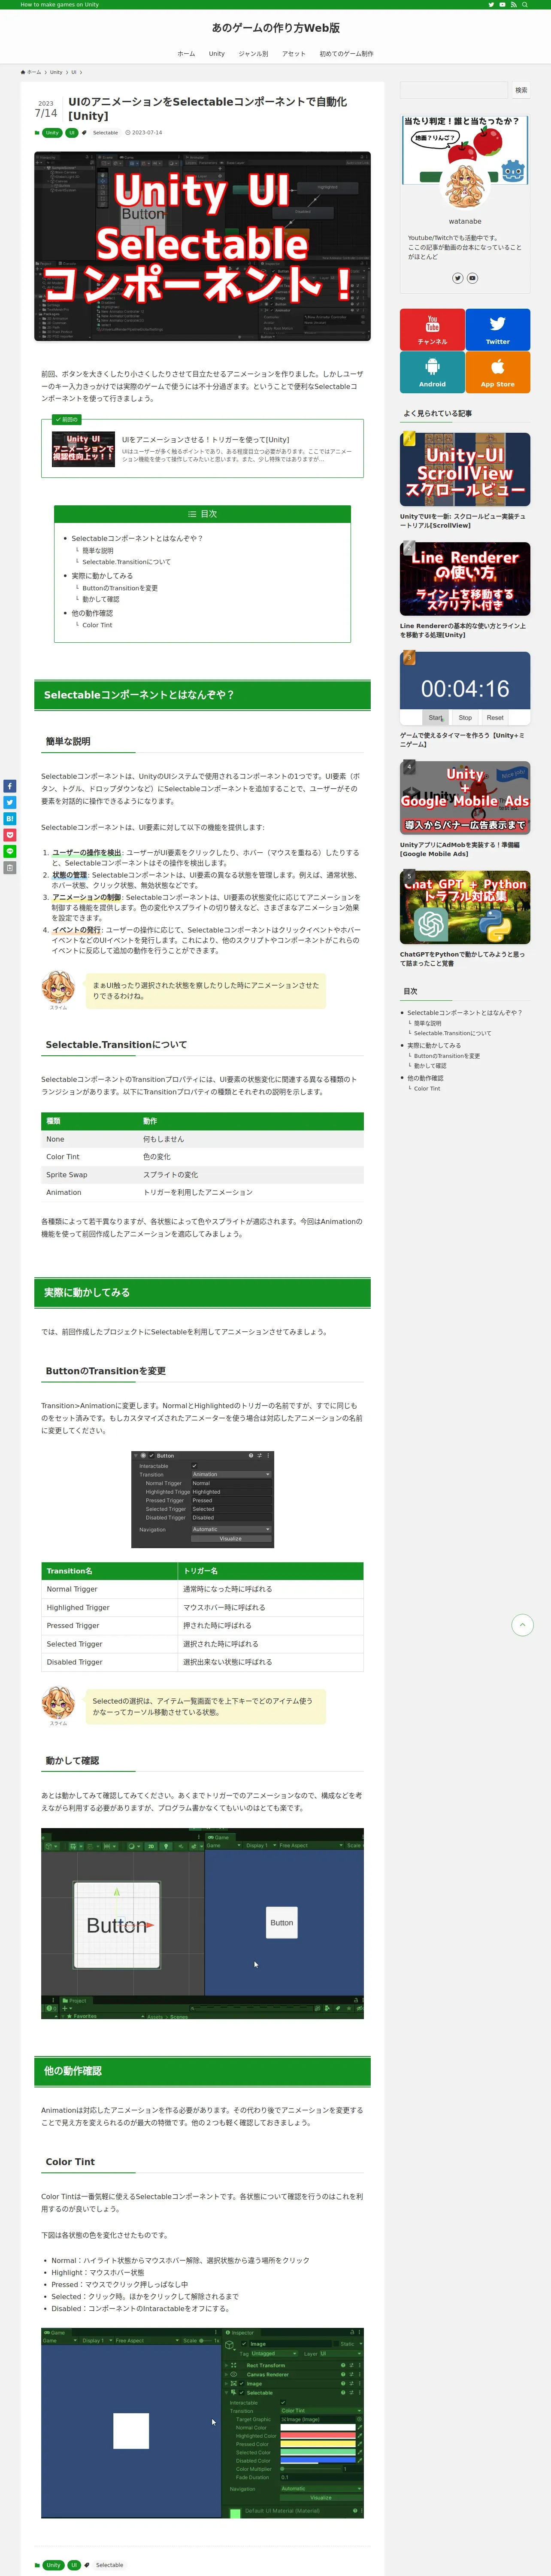The image size is (551, 2576).
Task: Click sidebar TOC link Color Tint
Action: (x=427, y=1088)
